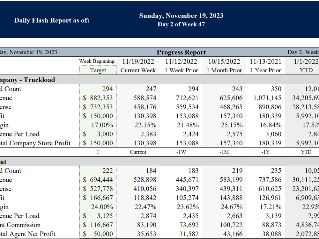
Task: Click the '-1M' short column label
Action: coord(224,152)
